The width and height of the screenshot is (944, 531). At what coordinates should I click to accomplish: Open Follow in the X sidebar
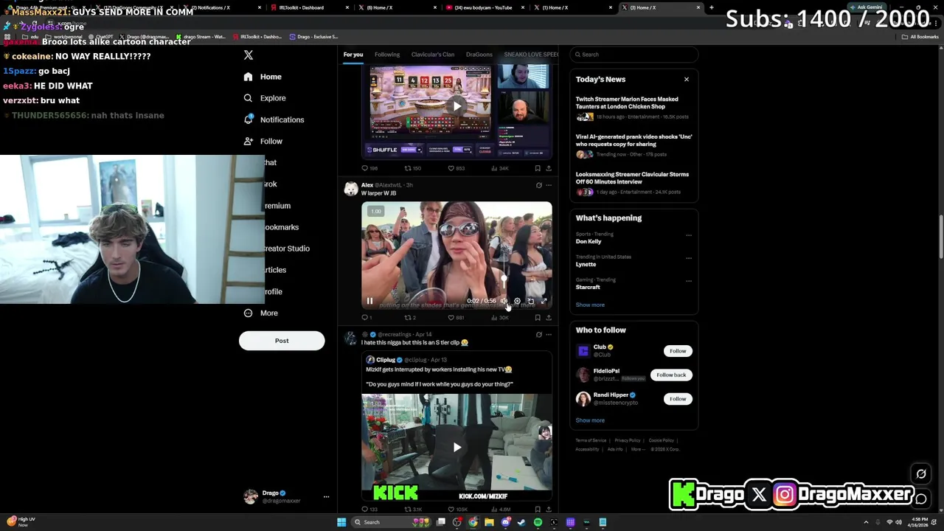(x=263, y=141)
